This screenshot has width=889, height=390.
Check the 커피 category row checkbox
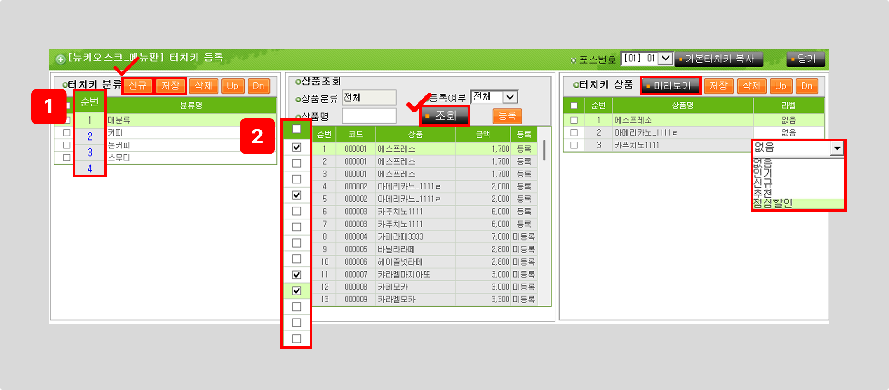click(x=67, y=133)
